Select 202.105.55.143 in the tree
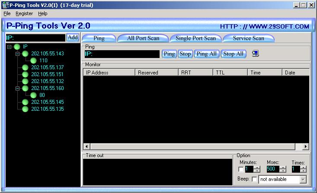317x193 pixels. (48, 54)
